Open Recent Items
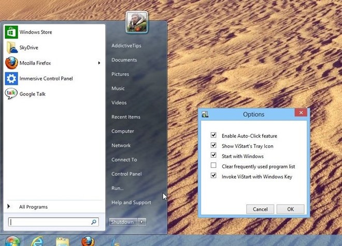The height and width of the screenshot is (246, 342). click(126, 117)
